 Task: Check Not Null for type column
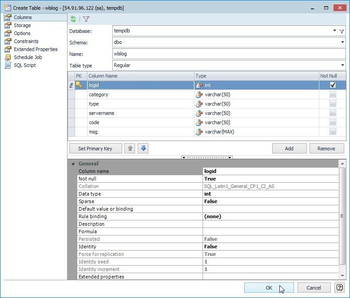[333, 104]
